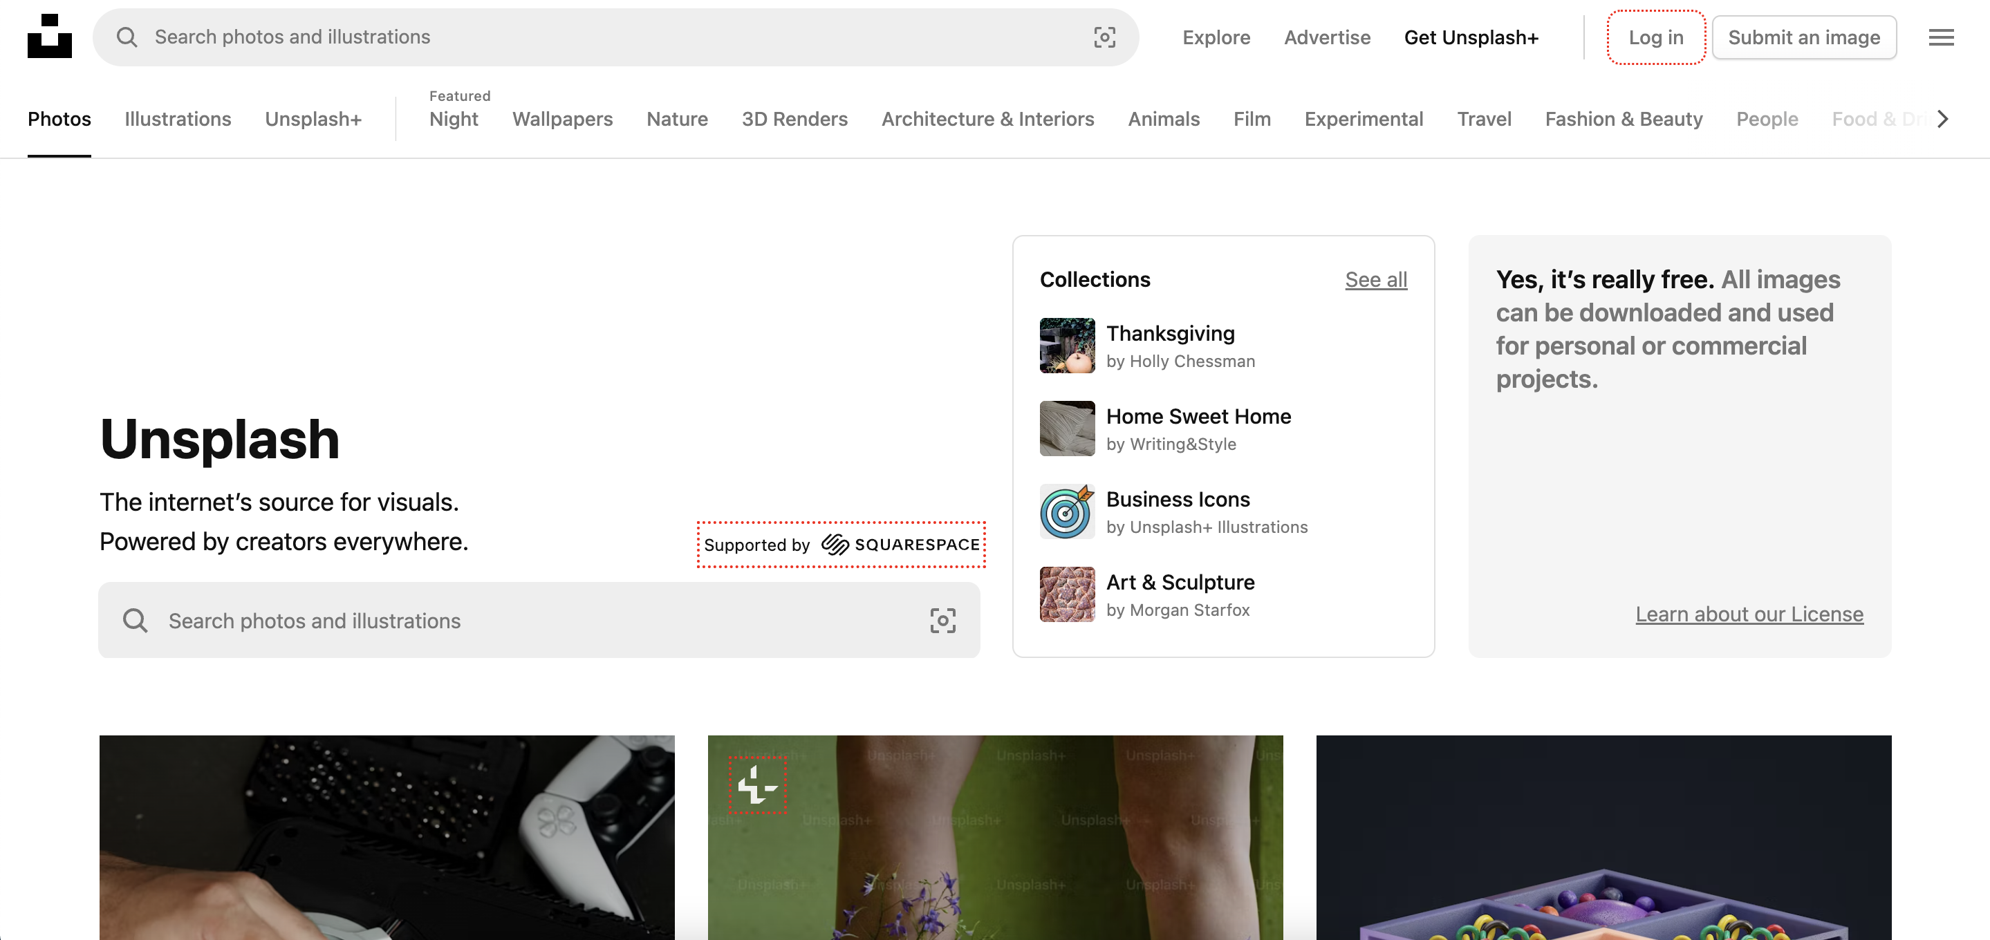The width and height of the screenshot is (1990, 940).
Task: Click See all collections
Action: (x=1376, y=280)
